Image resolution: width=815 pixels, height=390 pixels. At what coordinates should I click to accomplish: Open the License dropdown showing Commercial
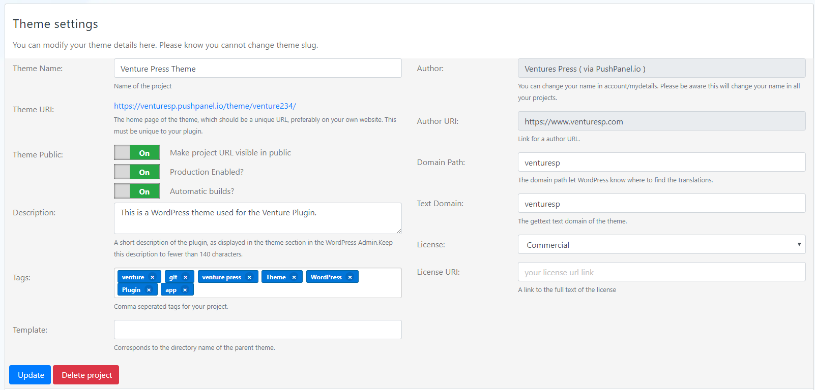[x=661, y=245]
